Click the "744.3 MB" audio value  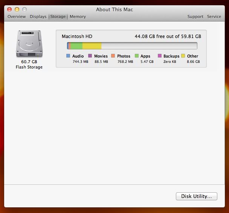[x=81, y=62]
